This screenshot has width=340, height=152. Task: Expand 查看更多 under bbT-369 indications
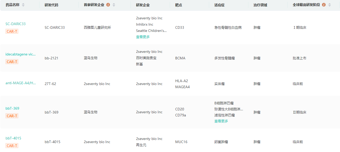(221, 121)
